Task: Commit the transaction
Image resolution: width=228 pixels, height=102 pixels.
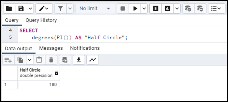Action: (x=188, y=9)
